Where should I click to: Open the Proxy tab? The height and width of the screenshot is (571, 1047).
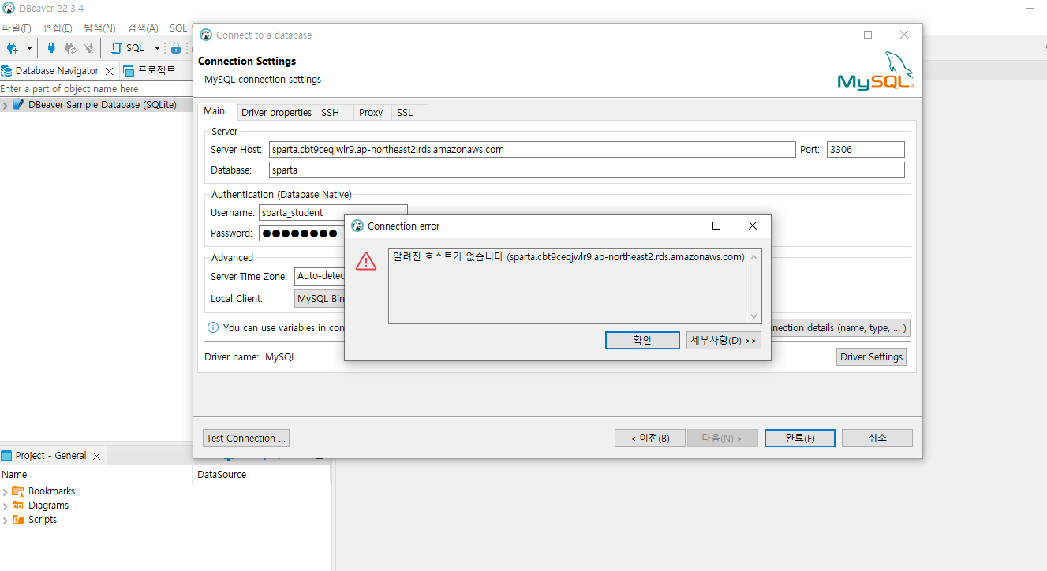[371, 113]
